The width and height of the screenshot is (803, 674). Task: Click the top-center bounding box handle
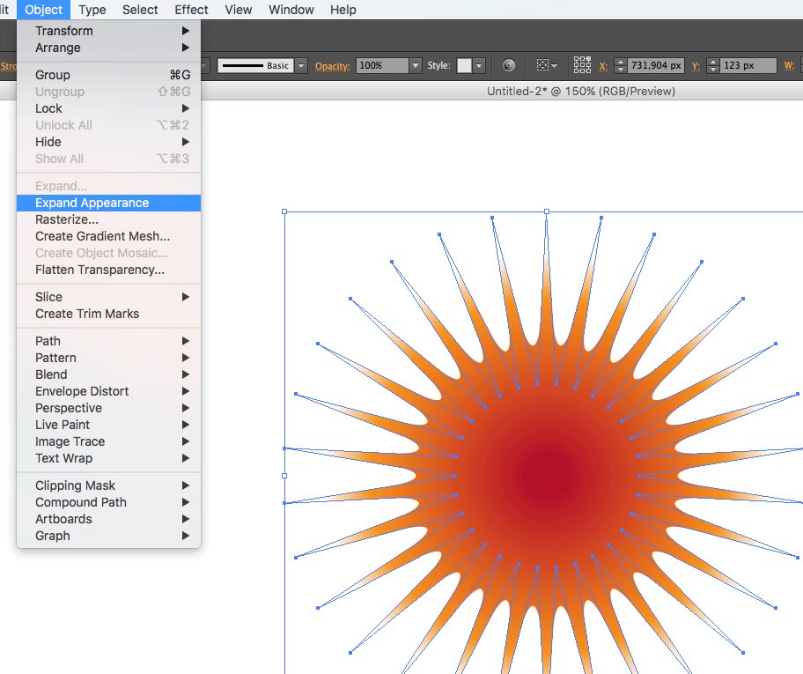click(x=547, y=211)
